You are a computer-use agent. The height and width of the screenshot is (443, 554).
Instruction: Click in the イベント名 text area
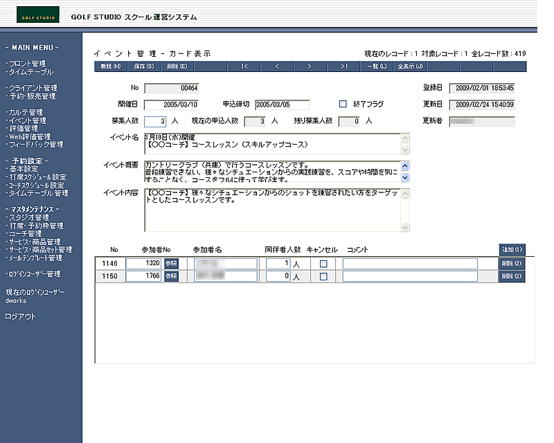point(272,144)
